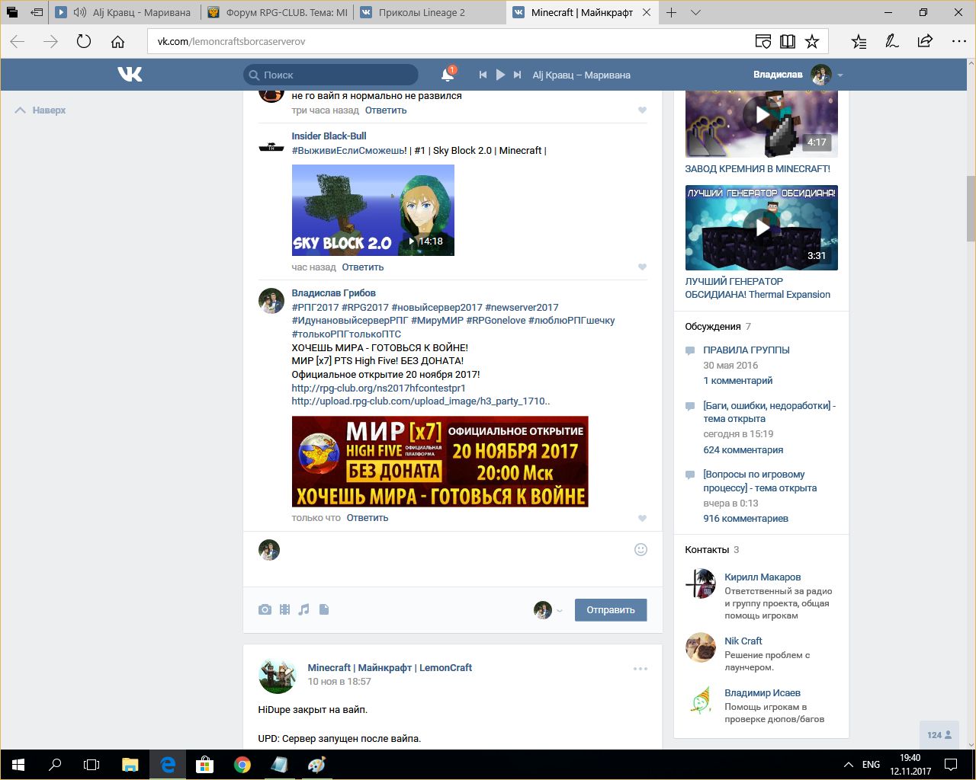Open the Windows Start menu

click(18, 764)
